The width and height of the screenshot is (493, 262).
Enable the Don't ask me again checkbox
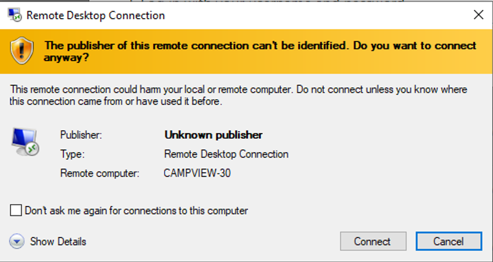pos(16,211)
